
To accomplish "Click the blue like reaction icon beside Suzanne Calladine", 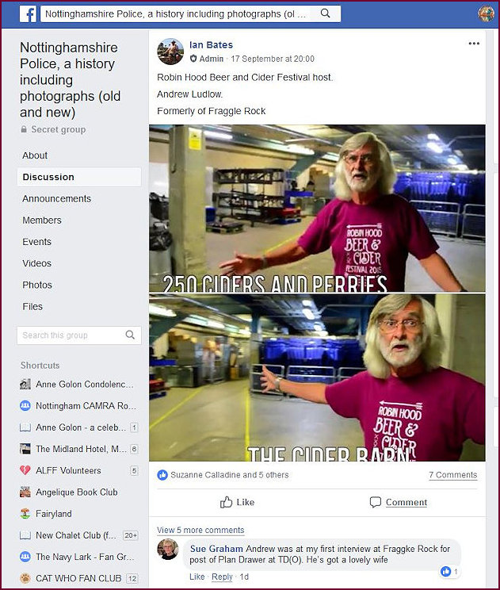I will coord(162,475).
